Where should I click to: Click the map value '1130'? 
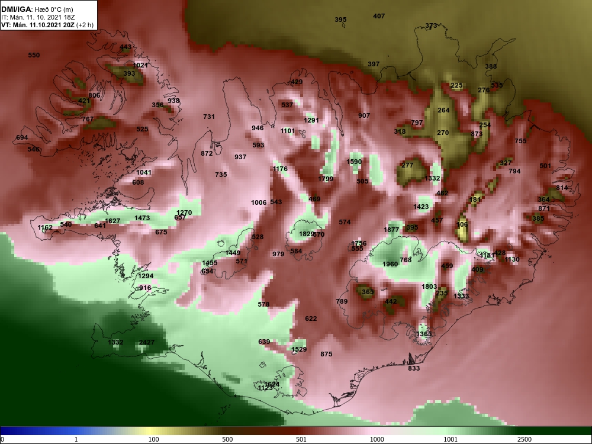[512, 259]
